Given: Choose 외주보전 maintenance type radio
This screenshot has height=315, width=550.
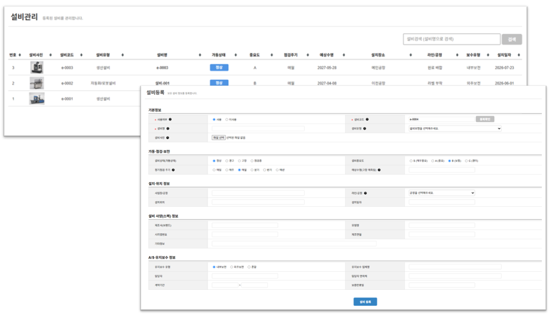Looking at the screenshot, I should pyautogui.click(x=232, y=267).
